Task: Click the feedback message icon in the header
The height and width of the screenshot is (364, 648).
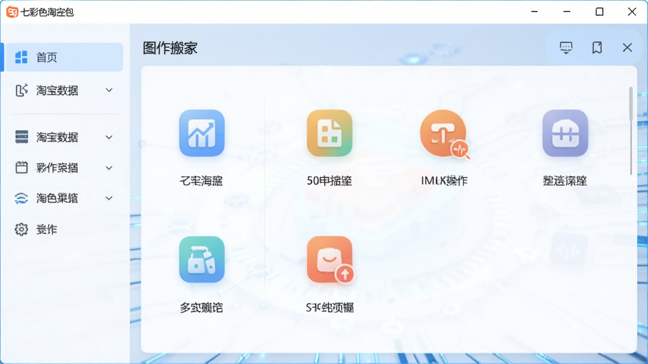Action: pyautogui.click(x=566, y=47)
